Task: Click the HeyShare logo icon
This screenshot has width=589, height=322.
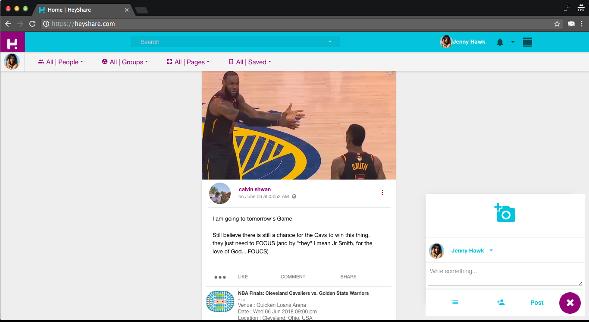Action: pos(13,42)
